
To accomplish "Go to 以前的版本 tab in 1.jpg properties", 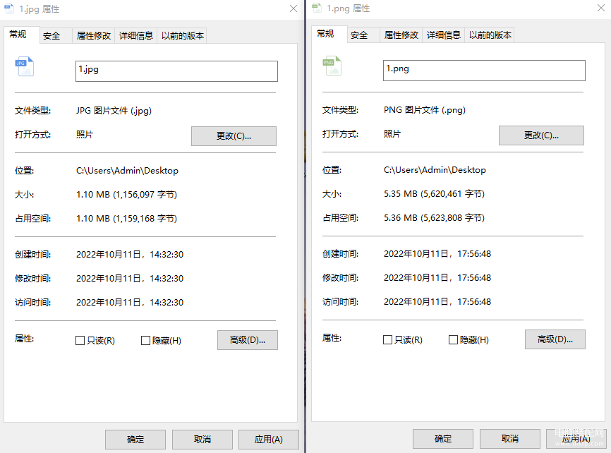I will pos(182,36).
